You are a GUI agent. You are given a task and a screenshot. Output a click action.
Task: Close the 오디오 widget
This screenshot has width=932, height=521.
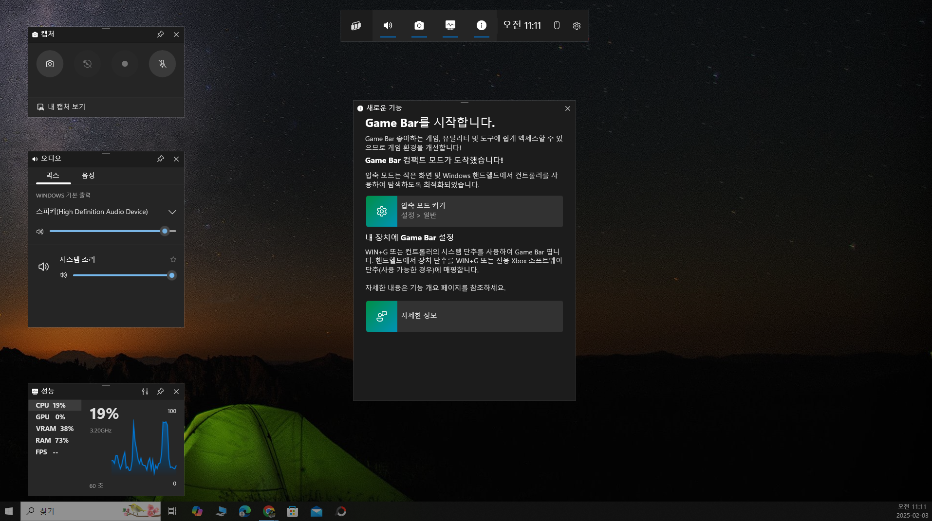coord(176,159)
